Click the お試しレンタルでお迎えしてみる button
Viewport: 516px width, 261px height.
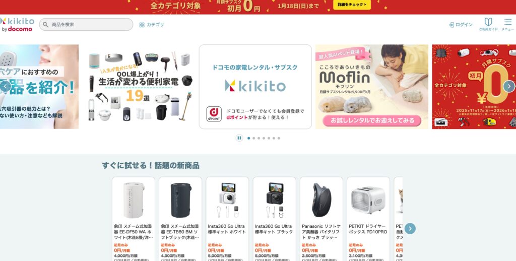[x=372, y=120]
